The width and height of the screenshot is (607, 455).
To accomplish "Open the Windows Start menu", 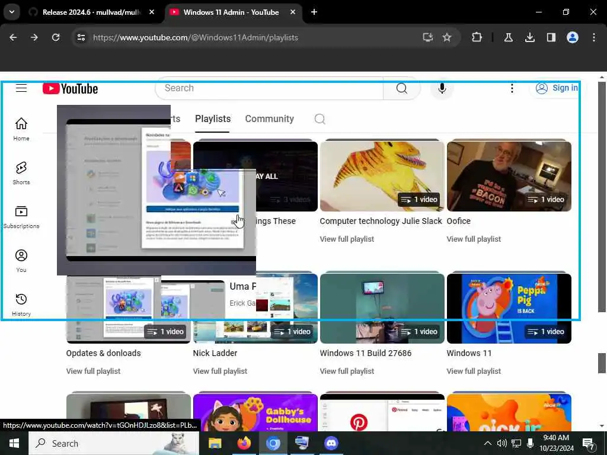I will pos(14,443).
